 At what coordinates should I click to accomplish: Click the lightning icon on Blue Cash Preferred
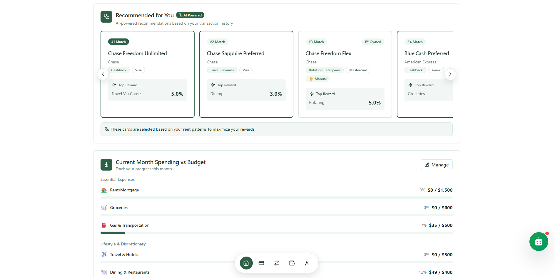[410, 85]
